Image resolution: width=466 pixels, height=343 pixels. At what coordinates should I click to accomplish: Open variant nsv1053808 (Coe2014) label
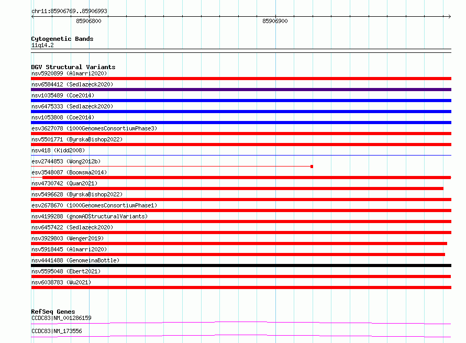pos(63,117)
